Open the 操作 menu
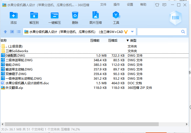 (117, 5)
